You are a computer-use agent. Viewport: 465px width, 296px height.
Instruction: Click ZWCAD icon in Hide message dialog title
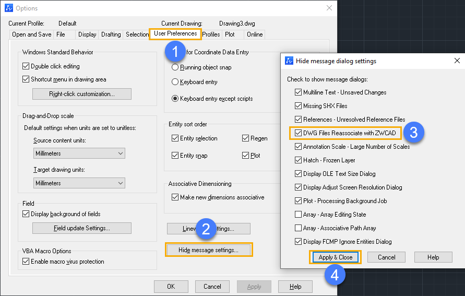click(x=289, y=61)
